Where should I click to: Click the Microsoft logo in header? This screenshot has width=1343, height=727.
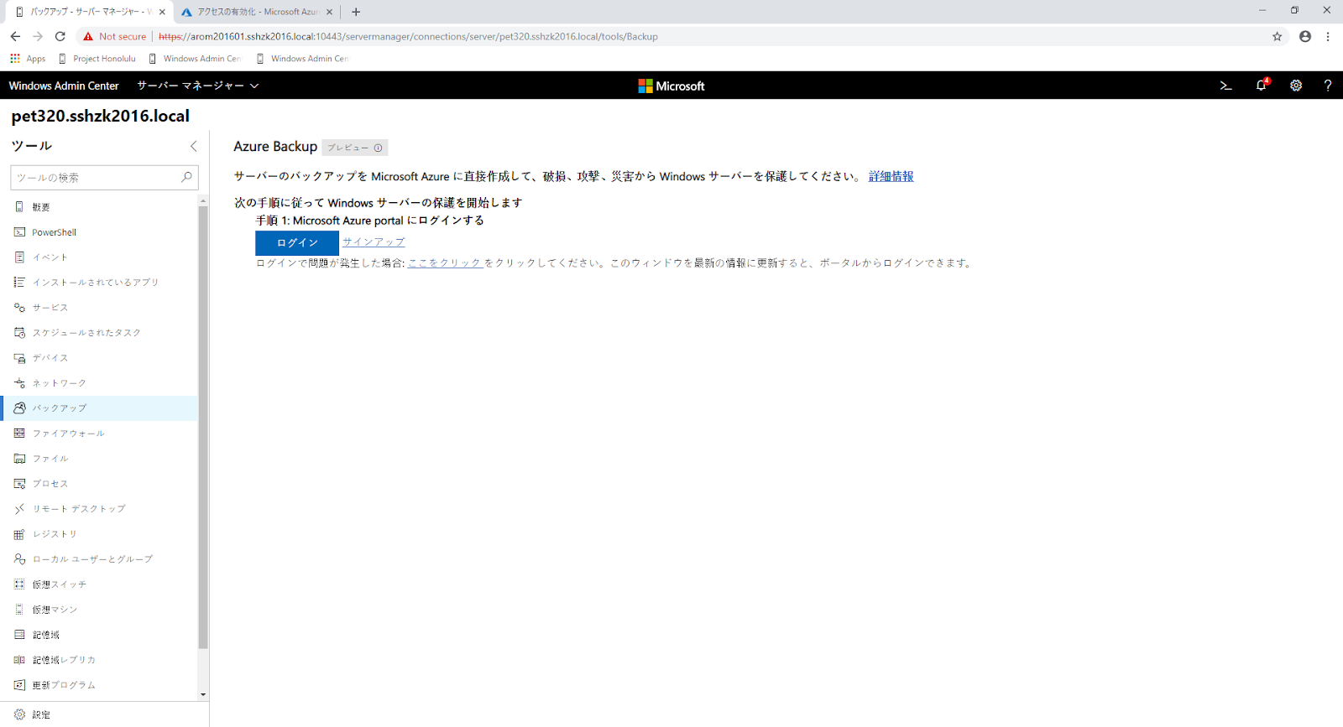tap(671, 86)
